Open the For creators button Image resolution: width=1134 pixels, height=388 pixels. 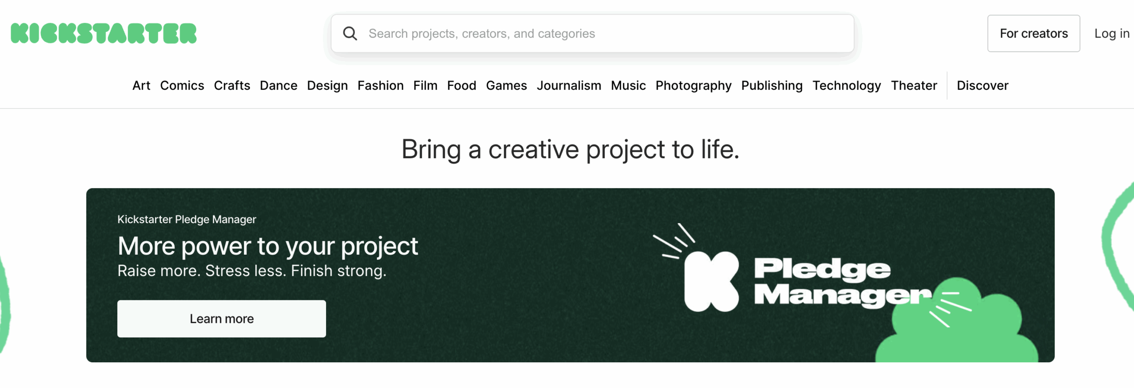pyautogui.click(x=1033, y=34)
